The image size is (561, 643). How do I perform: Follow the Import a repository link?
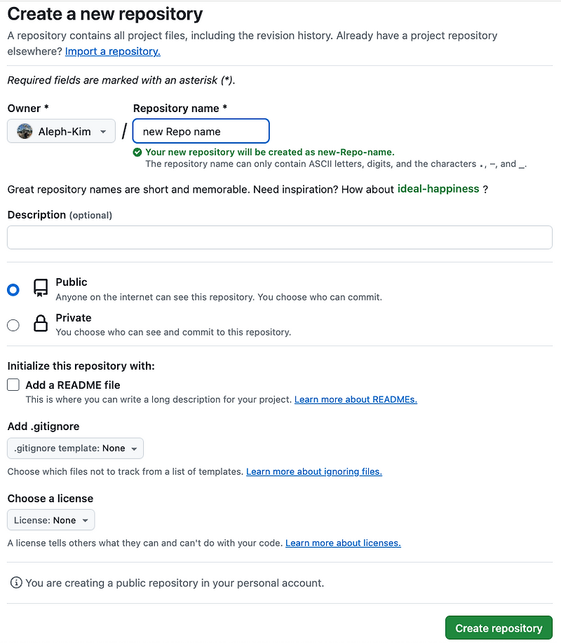(113, 51)
